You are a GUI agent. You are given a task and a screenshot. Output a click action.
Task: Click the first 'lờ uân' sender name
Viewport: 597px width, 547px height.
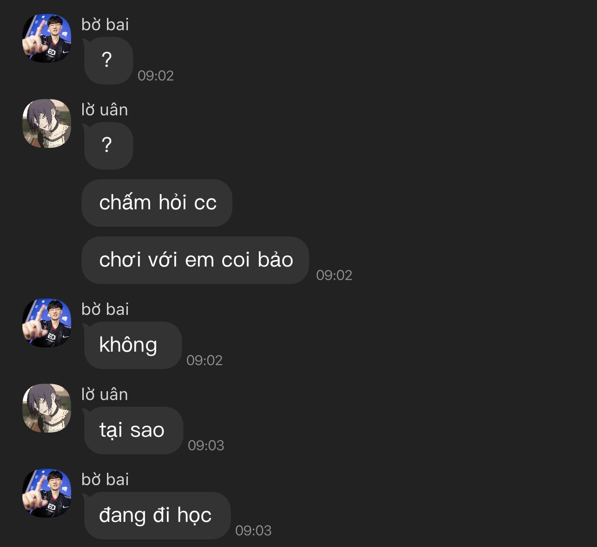[x=105, y=110]
